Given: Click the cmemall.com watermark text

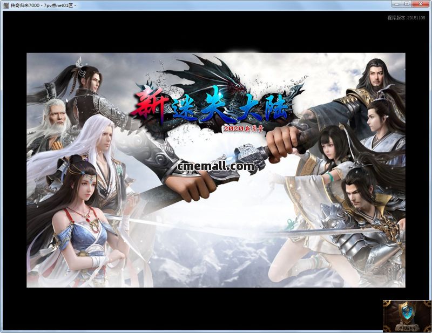Looking at the screenshot, I should 215,166.
